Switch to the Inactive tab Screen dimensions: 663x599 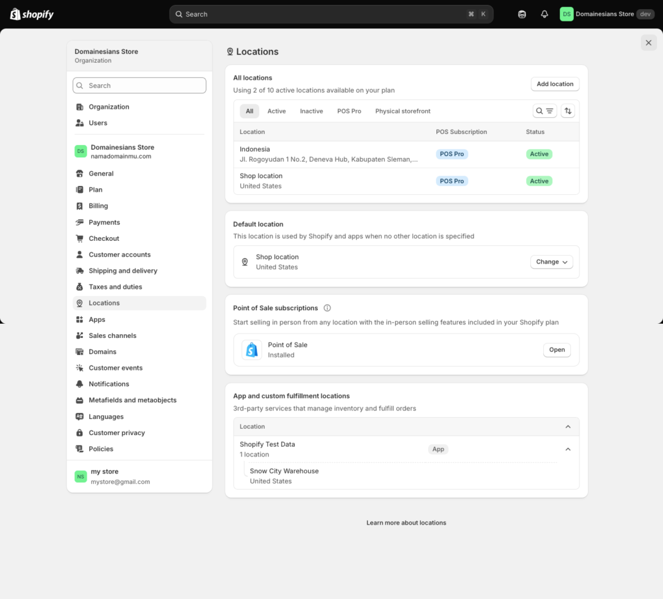coord(311,111)
